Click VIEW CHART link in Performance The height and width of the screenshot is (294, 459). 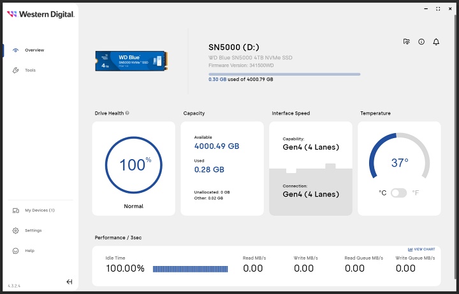(x=425, y=249)
